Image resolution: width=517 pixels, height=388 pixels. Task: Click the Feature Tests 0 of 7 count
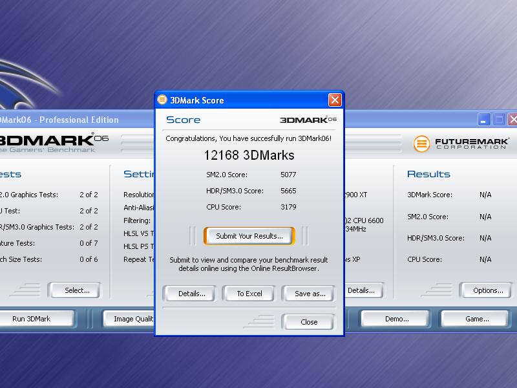[x=89, y=243]
